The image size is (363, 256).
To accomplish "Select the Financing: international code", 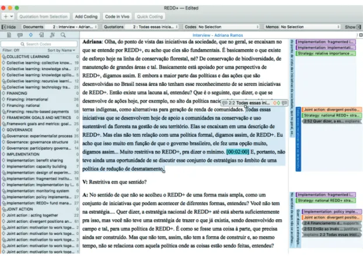I will tap(40, 99).
